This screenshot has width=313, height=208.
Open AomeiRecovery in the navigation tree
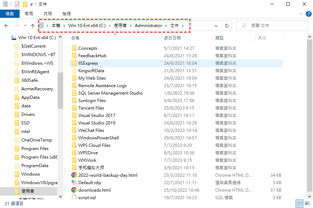pos(37,89)
